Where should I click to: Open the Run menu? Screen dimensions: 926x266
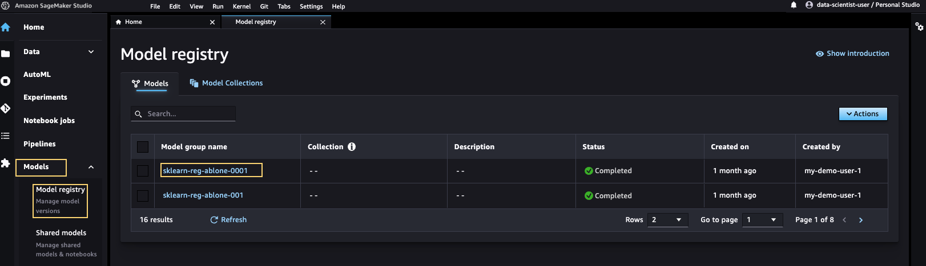coord(218,6)
